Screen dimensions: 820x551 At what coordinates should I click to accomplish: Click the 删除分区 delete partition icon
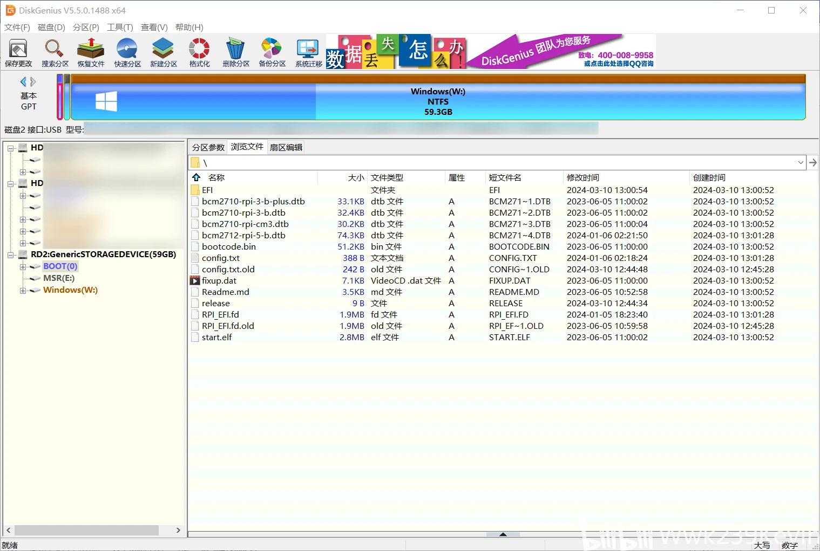coord(236,53)
